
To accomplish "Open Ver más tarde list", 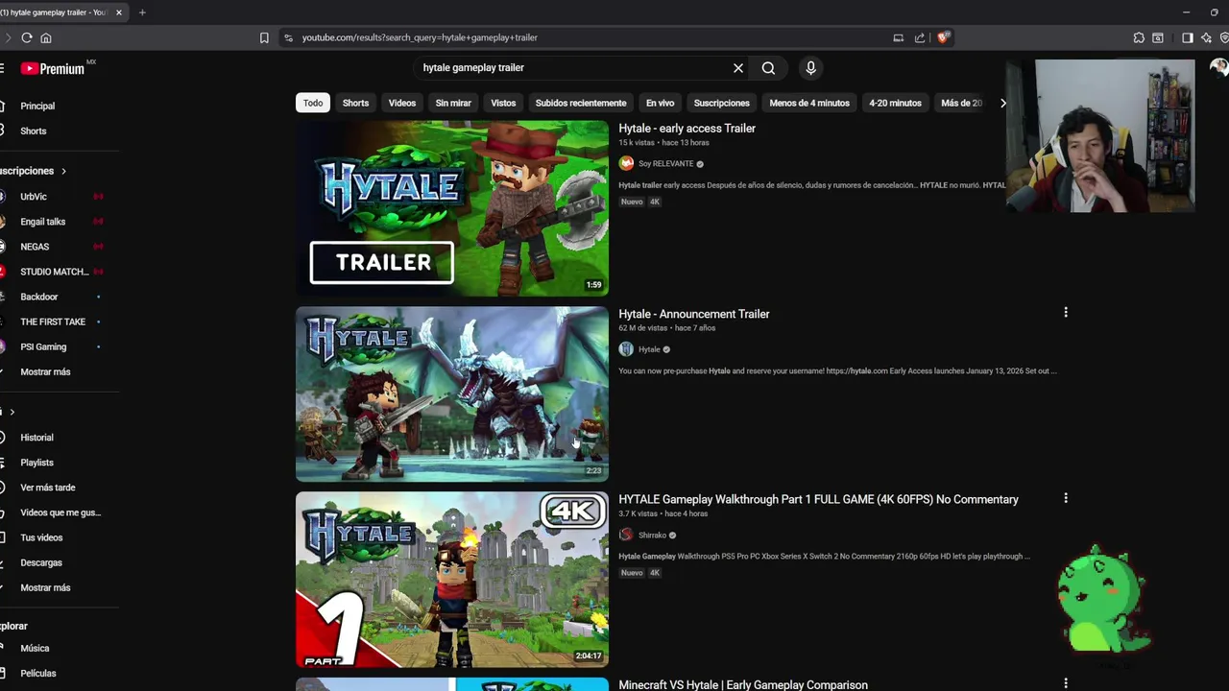I will tap(48, 488).
